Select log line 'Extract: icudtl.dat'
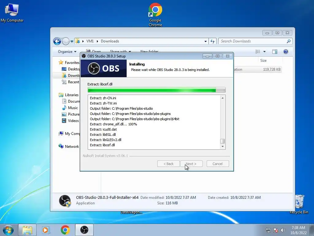 (103, 129)
